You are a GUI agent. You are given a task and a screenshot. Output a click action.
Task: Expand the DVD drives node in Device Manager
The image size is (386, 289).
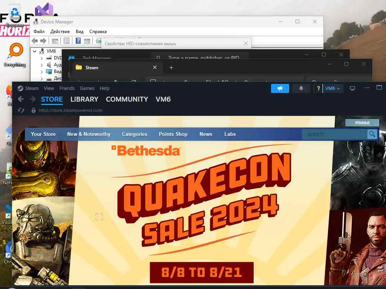(x=41, y=58)
